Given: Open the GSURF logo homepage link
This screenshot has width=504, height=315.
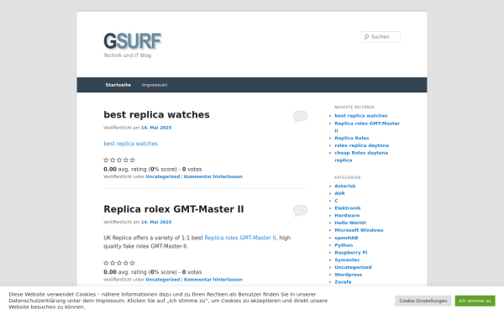Looking at the screenshot, I should (133, 41).
